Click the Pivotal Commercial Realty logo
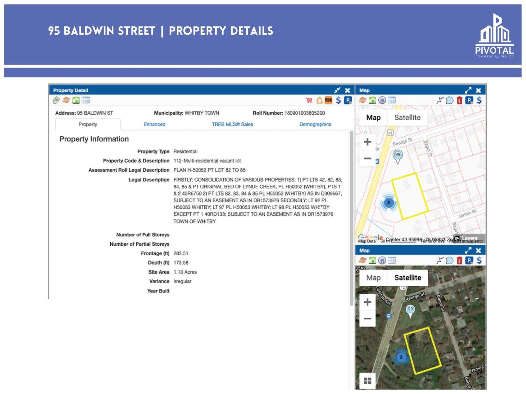 tap(494, 36)
